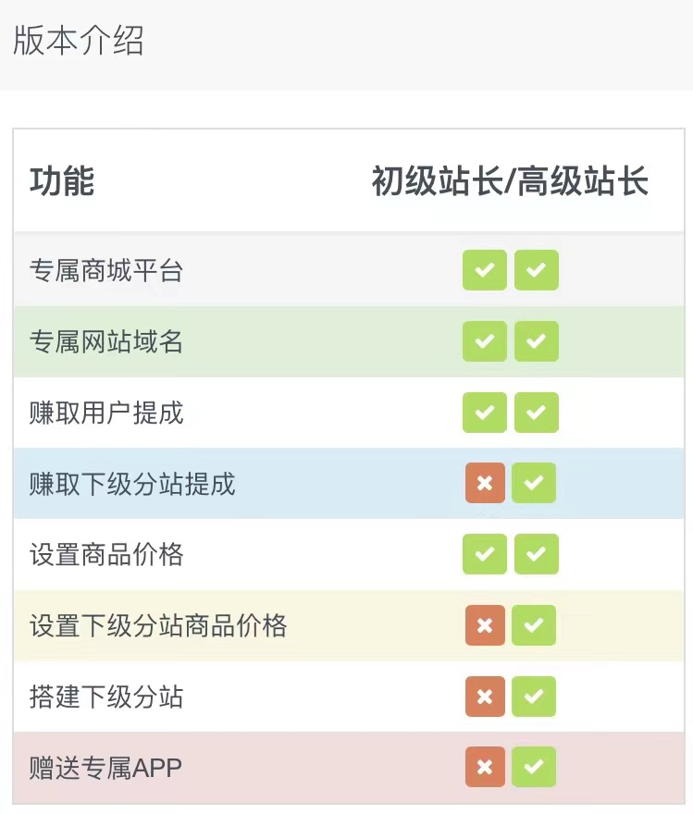Click green check icon for 赠送专属APP
Image resolution: width=693 pixels, height=814 pixels.
pos(534,767)
